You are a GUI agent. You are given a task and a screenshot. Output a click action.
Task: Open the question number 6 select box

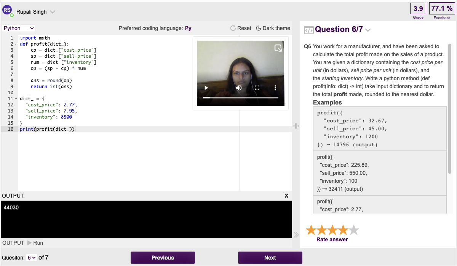(32, 258)
